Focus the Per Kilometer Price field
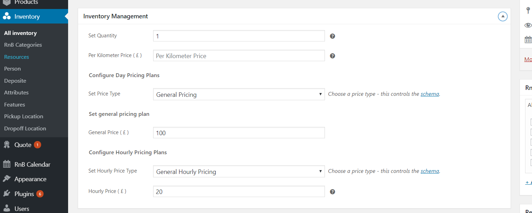Viewport: 532px width, 213px height. pyautogui.click(x=239, y=56)
